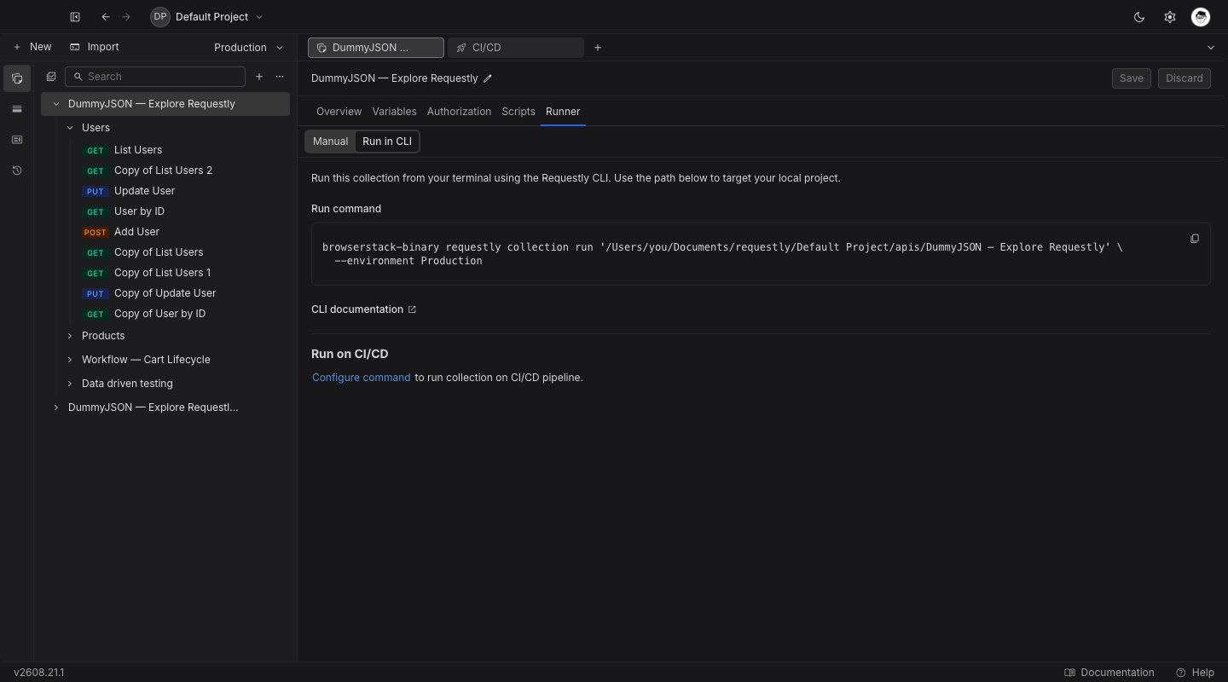This screenshot has height=682, width=1228.
Task: Expand the Products folder
Action: [70, 336]
